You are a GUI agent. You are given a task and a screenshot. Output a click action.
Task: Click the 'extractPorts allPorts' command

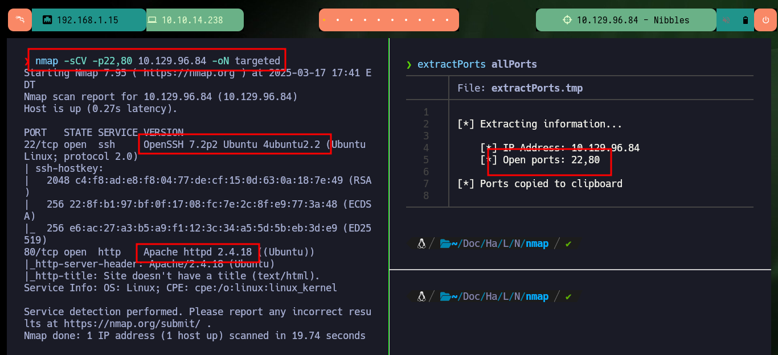(477, 64)
